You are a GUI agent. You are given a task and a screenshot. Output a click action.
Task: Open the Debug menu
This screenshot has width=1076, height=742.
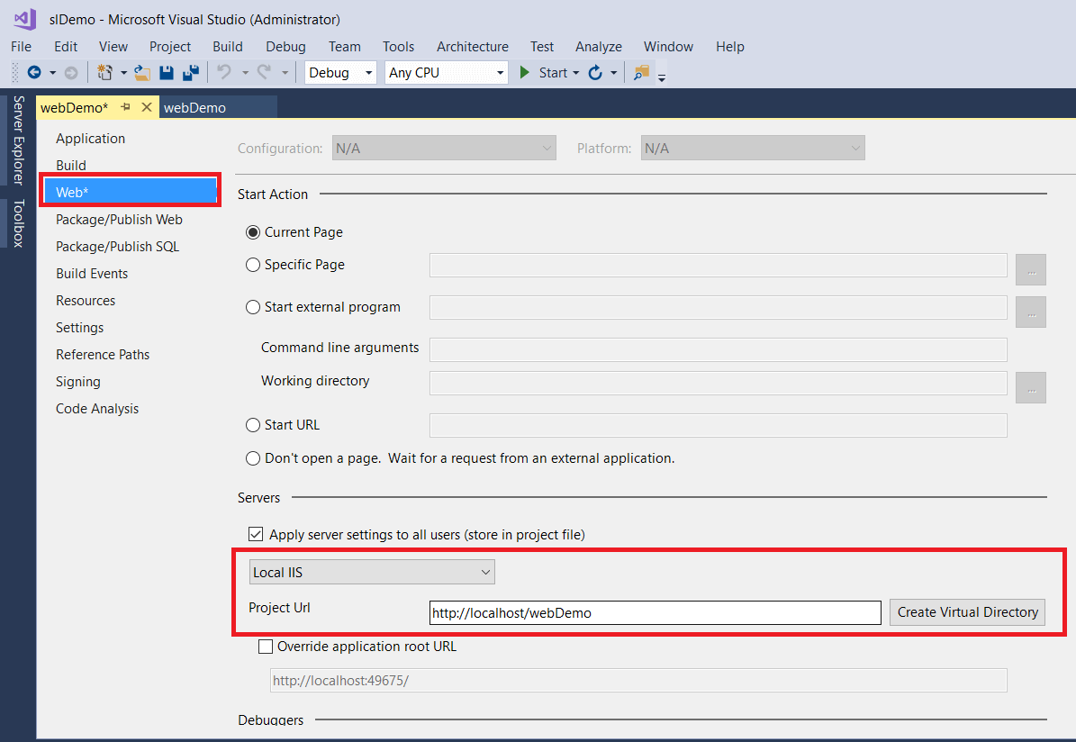pyautogui.click(x=285, y=46)
